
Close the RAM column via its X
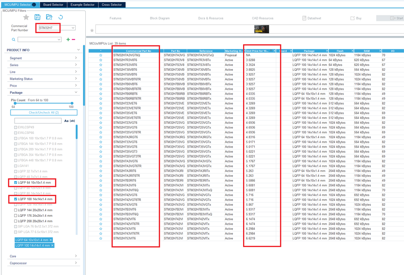pos(380,51)
